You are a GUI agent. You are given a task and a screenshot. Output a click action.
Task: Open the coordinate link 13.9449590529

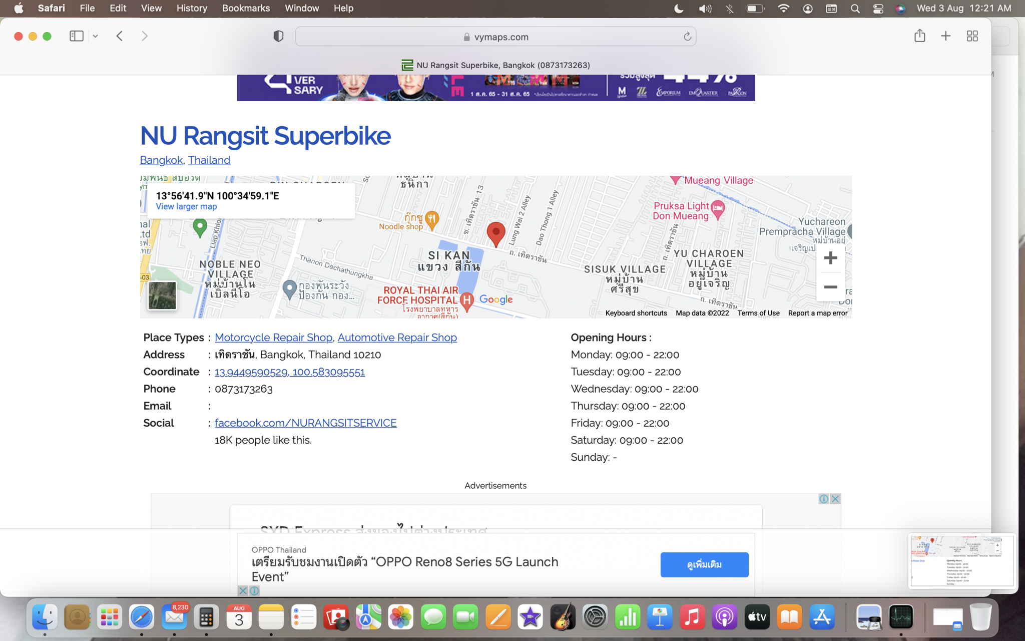click(x=290, y=372)
